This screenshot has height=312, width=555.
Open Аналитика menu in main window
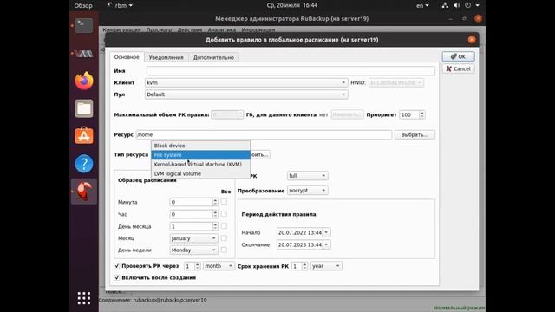pos(222,29)
